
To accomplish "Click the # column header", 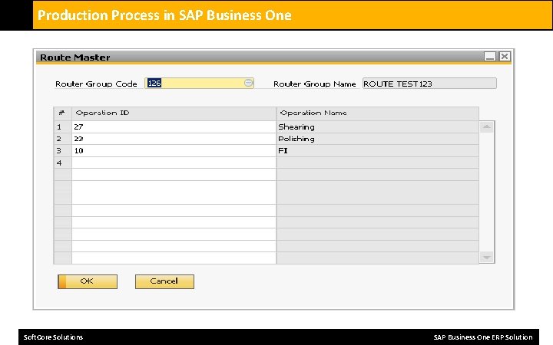I will click(x=62, y=113).
